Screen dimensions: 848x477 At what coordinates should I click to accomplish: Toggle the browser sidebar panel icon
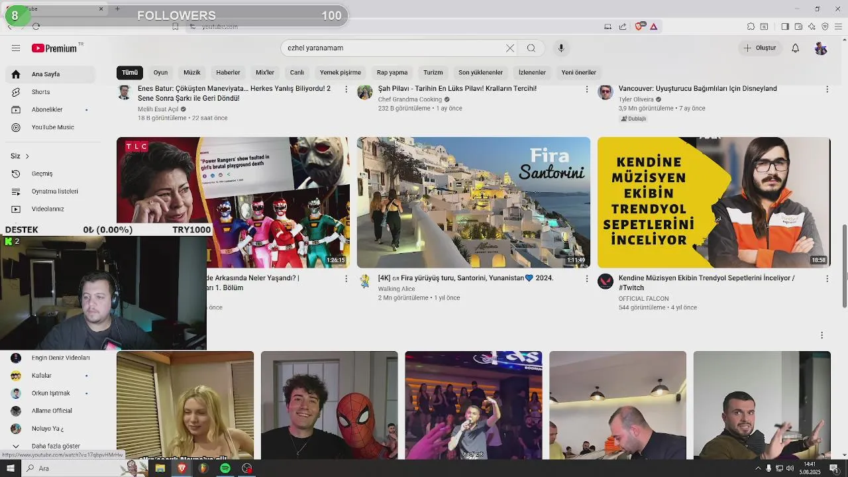785,26
